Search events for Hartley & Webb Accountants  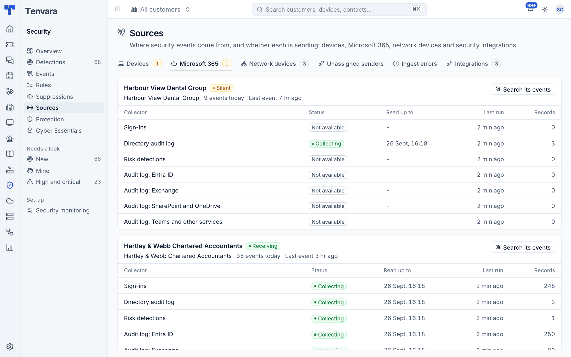click(x=523, y=247)
